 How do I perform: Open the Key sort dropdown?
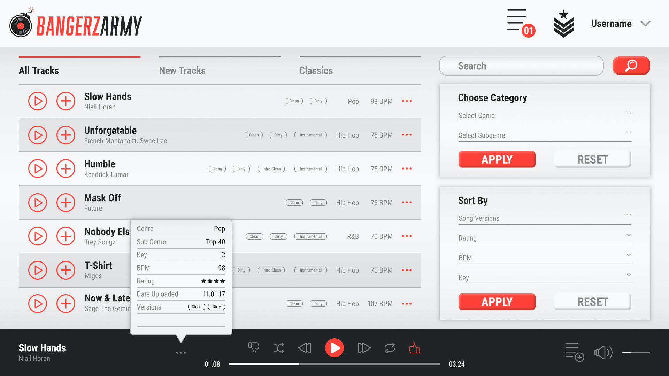click(545, 277)
